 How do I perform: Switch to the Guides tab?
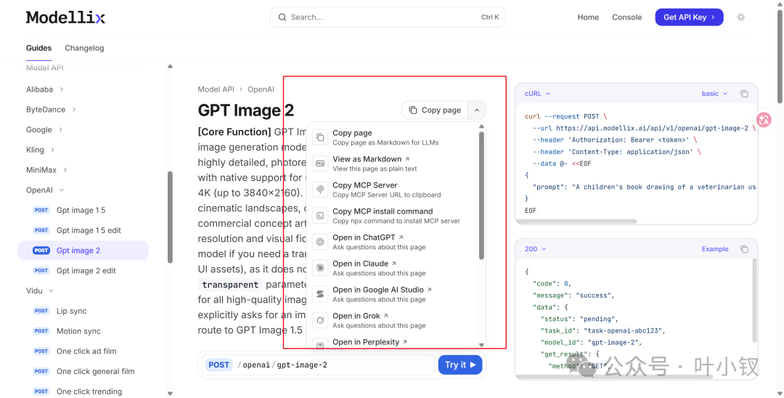click(x=38, y=48)
